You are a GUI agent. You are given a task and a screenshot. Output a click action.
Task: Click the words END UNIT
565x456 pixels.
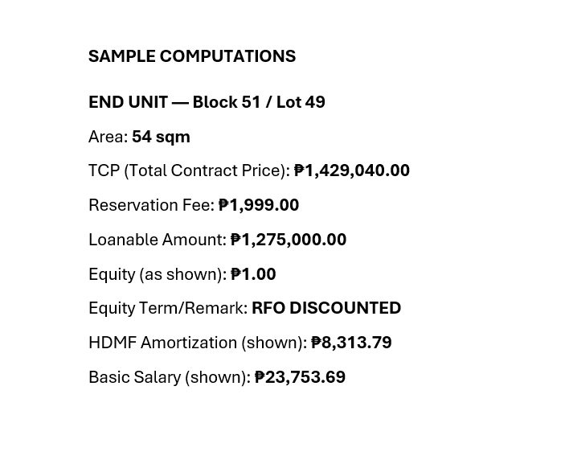tap(128, 102)
